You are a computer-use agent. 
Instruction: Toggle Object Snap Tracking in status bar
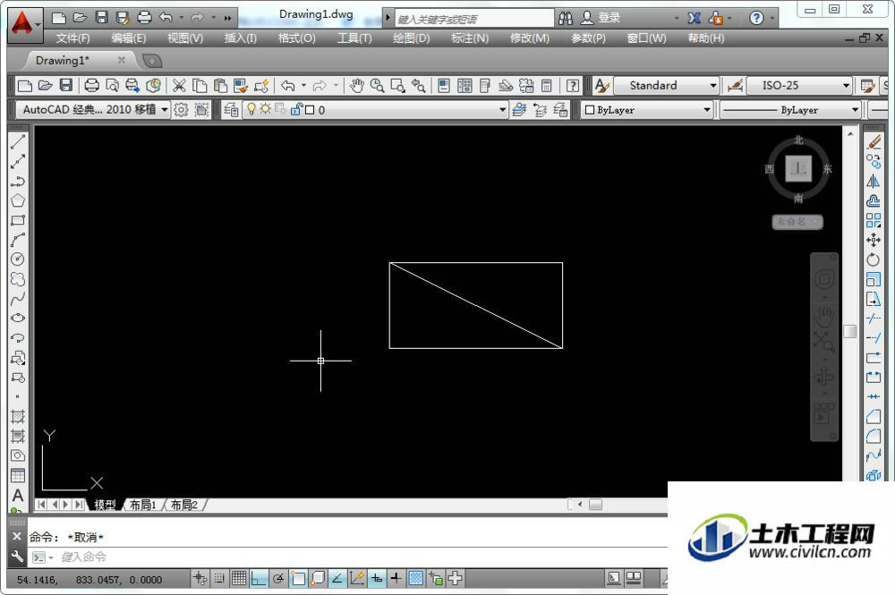pyautogui.click(x=337, y=579)
